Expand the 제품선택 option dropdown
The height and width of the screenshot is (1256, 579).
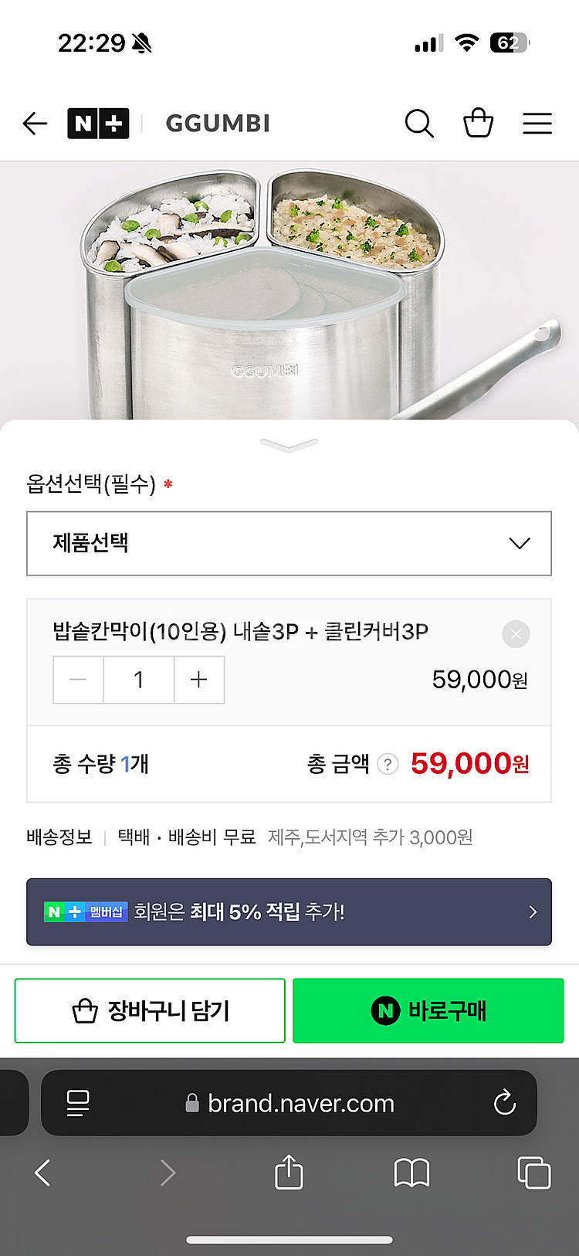pos(289,543)
